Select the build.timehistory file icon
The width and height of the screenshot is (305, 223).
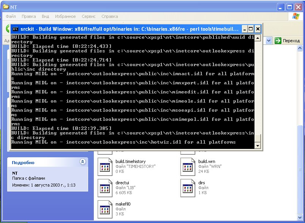click(x=105, y=167)
